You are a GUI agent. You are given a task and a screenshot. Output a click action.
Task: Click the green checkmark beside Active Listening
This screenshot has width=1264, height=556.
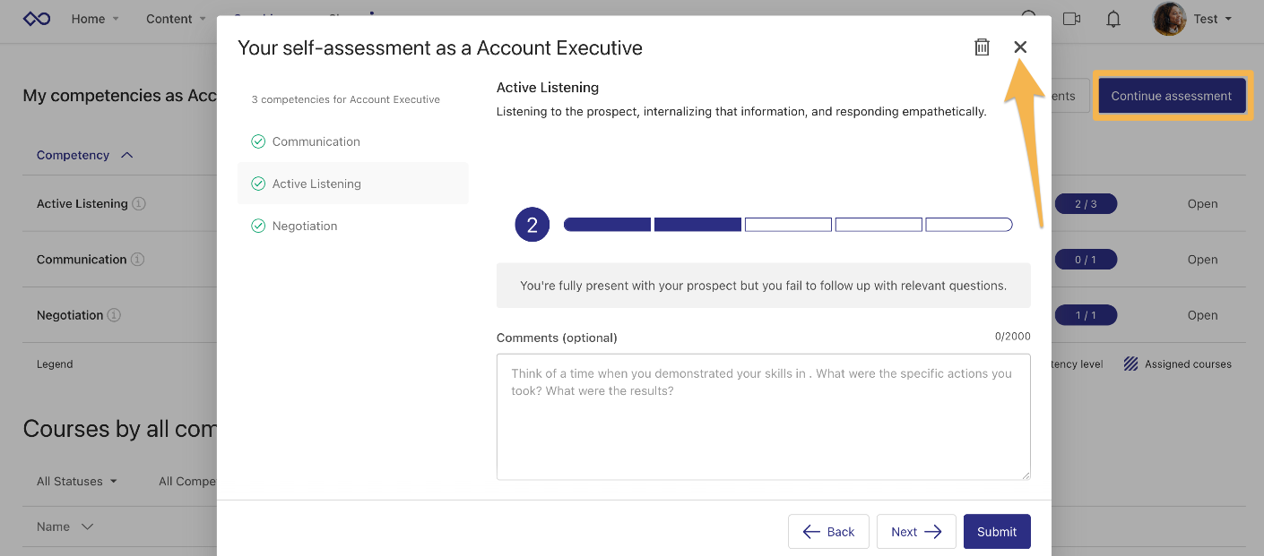(x=258, y=183)
